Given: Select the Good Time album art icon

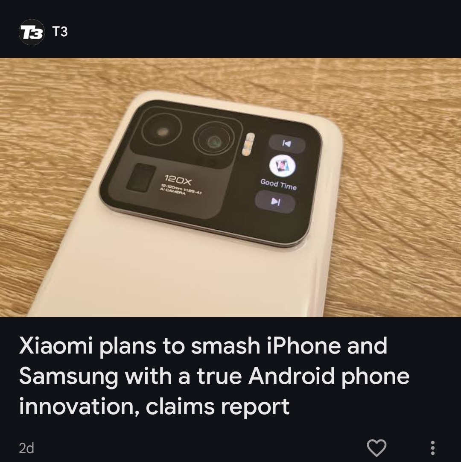Looking at the screenshot, I should click(x=283, y=166).
